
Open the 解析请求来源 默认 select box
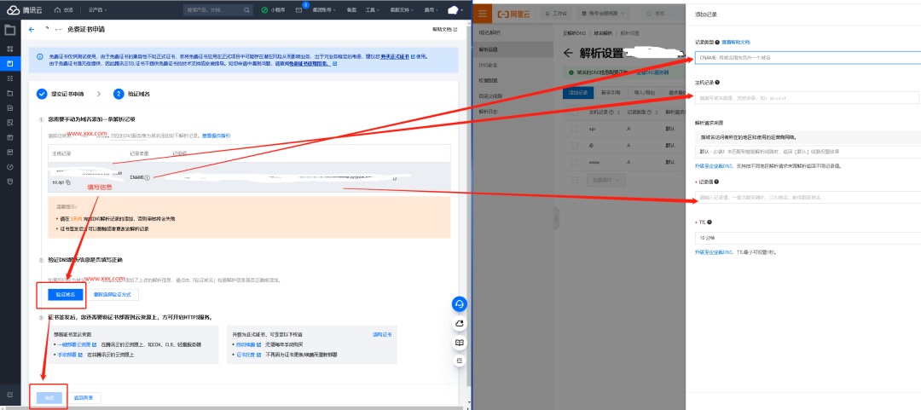(x=807, y=152)
